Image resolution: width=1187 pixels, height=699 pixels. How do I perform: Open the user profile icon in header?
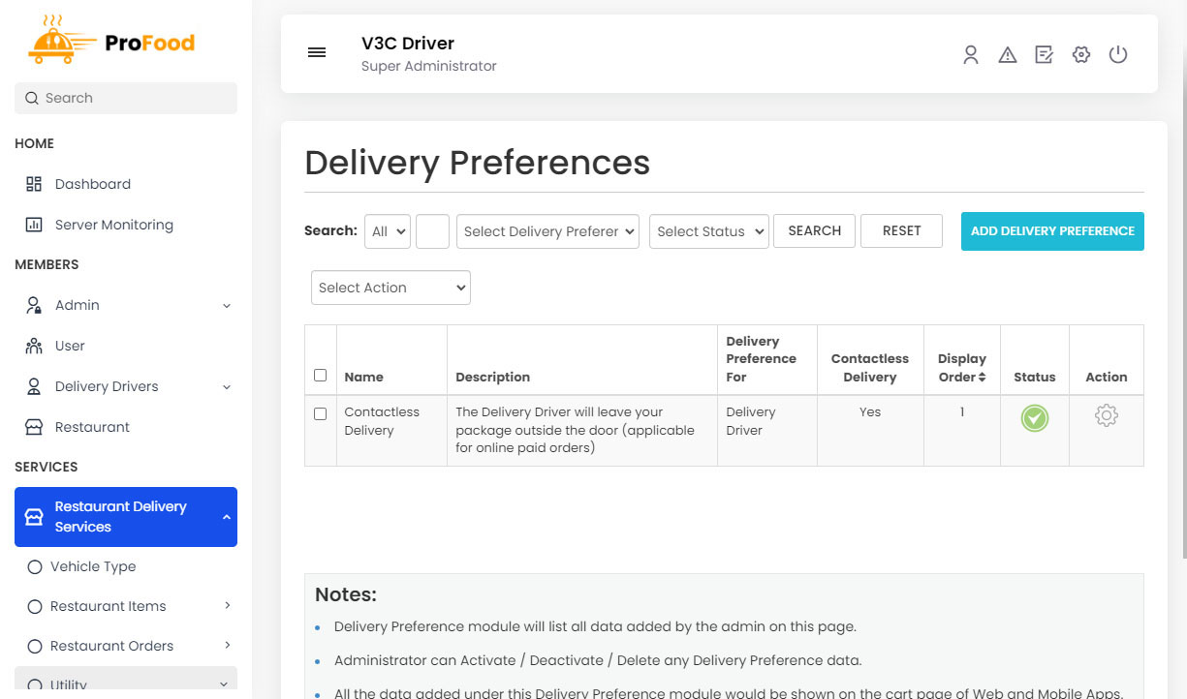(970, 55)
